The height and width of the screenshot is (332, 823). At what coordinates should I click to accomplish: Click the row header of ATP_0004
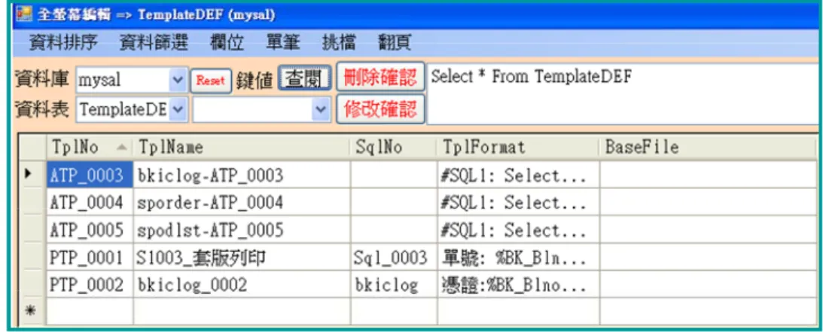[32, 202]
